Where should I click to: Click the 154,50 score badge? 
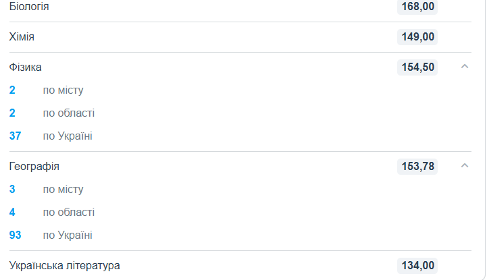pos(417,67)
